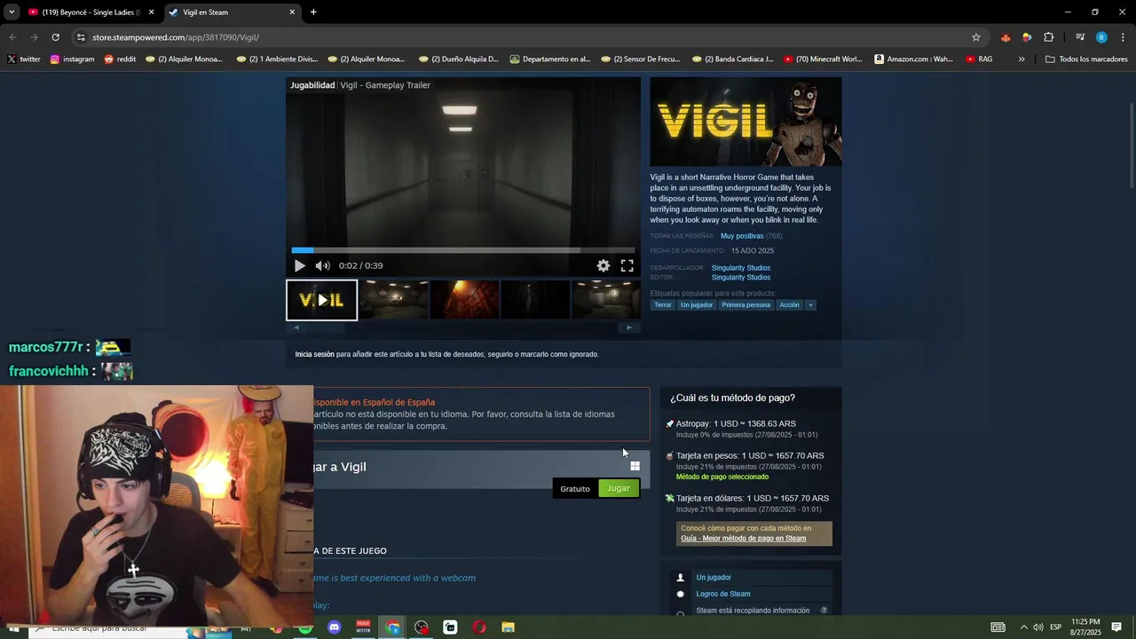Open the twitter bookmark
1136x639 pixels.
click(24, 59)
